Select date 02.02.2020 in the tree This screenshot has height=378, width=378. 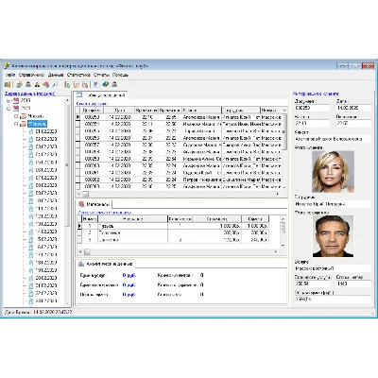click(x=46, y=139)
